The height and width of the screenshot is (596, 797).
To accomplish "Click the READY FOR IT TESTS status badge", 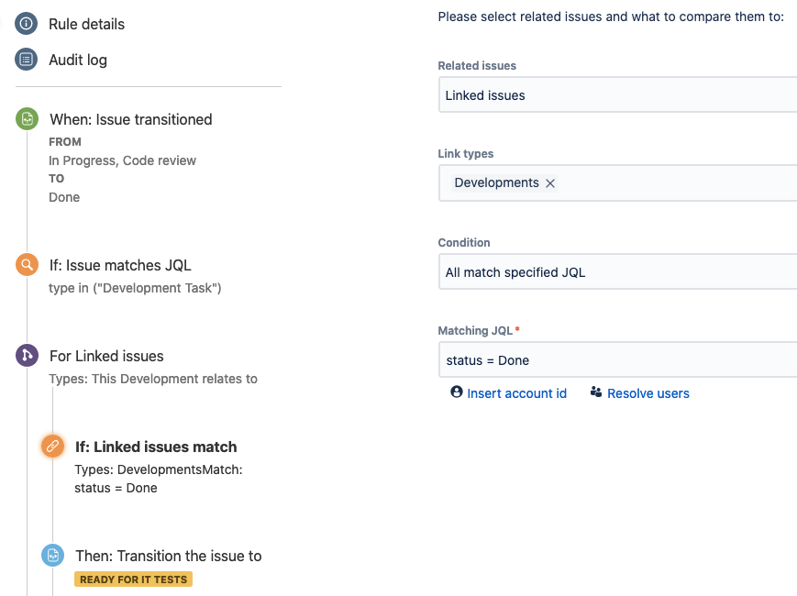I will pyautogui.click(x=133, y=579).
